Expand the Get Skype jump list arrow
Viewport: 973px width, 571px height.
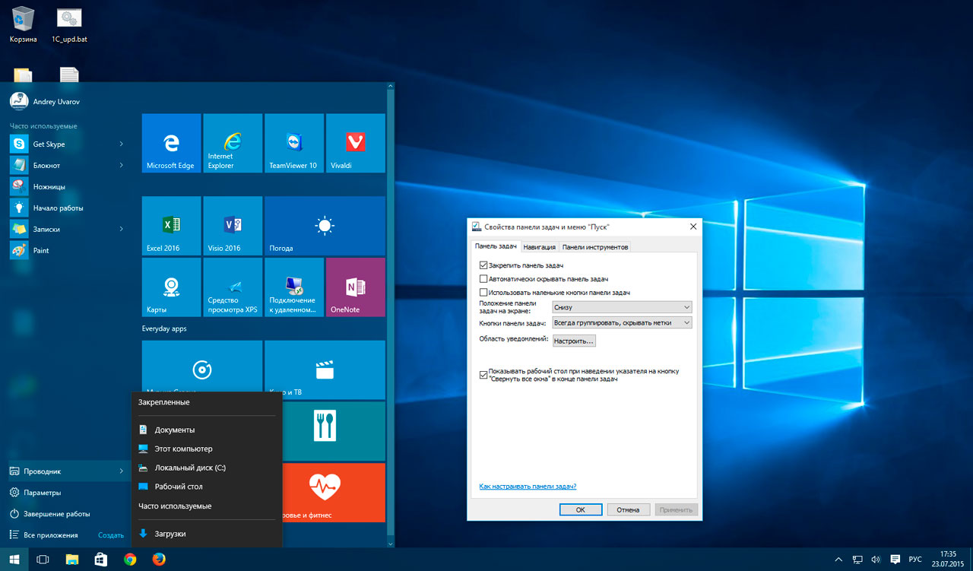coord(122,144)
